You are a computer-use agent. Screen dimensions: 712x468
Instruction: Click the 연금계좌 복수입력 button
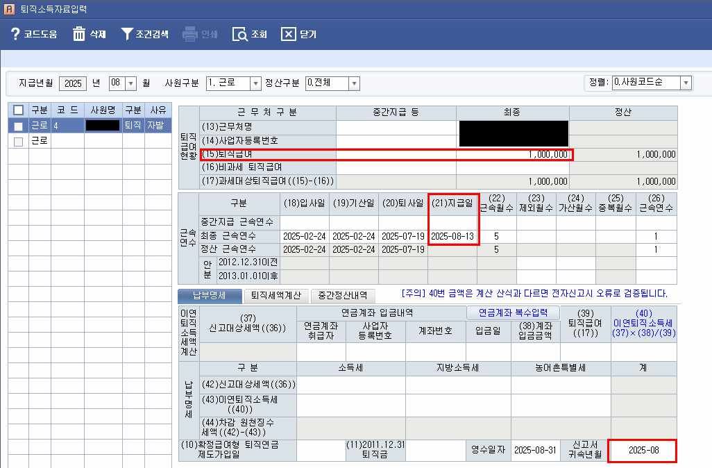(x=513, y=312)
